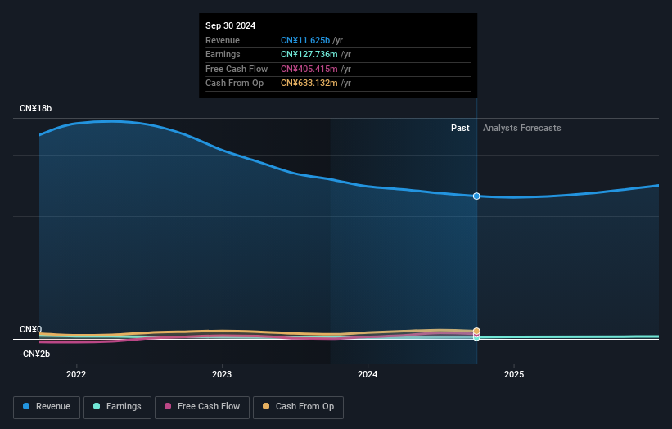Screen dimensions: 672x429
Task: Click the Revenue row label in tooltip
Action: click(223, 40)
